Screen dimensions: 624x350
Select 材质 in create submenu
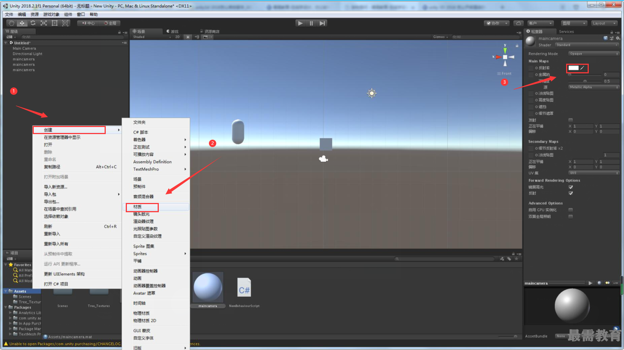coord(156,207)
